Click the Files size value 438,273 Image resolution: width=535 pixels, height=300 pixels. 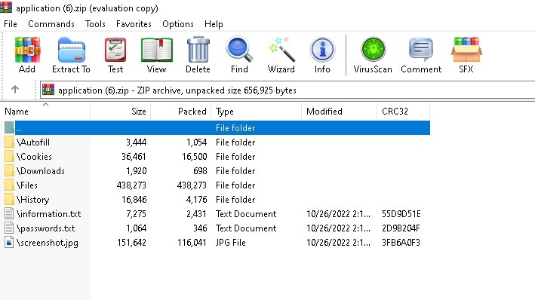pos(131,185)
